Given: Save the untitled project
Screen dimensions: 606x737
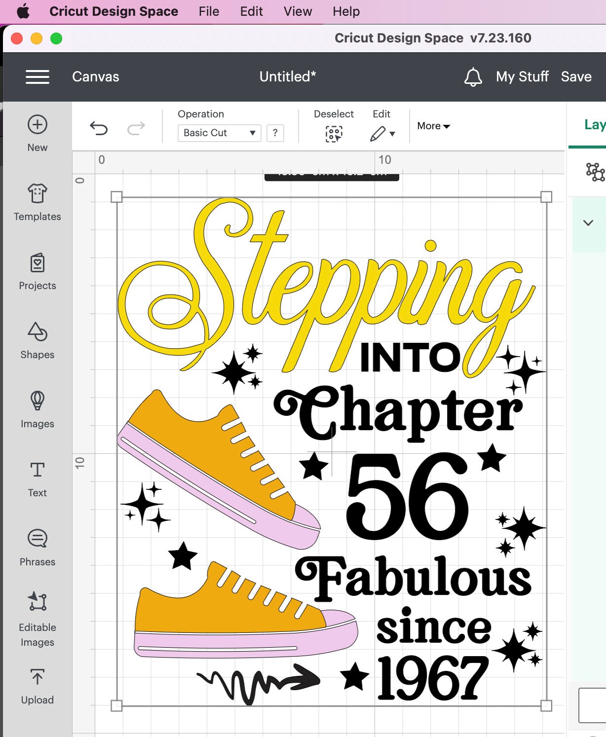Looking at the screenshot, I should tap(575, 77).
